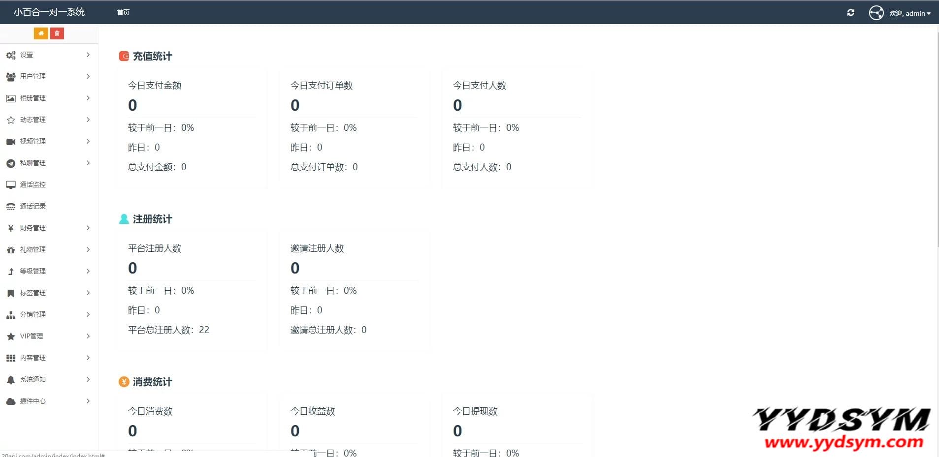The height and width of the screenshot is (457, 939).
Task: Expand the 动态管理 chevron arrow
Action: point(88,120)
